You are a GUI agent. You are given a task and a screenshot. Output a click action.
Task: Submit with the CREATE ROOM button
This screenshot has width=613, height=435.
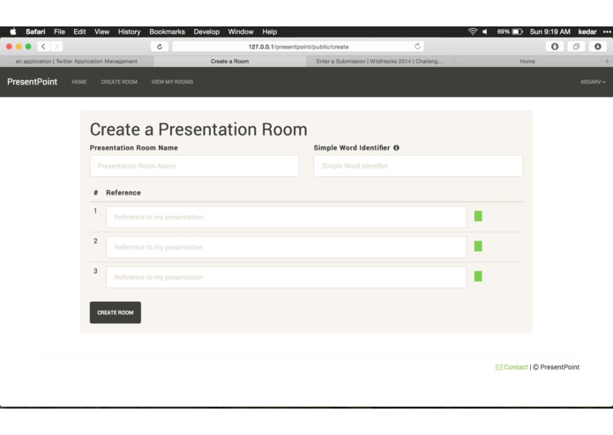click(x=116, y=313)
